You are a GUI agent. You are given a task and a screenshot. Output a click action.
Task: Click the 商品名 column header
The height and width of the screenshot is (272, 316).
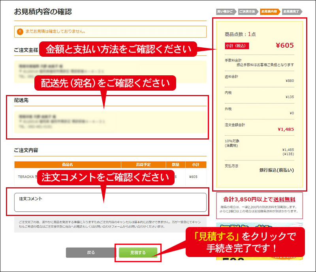pos(68,165)
